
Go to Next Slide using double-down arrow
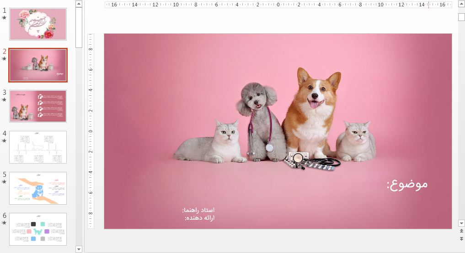461,238
